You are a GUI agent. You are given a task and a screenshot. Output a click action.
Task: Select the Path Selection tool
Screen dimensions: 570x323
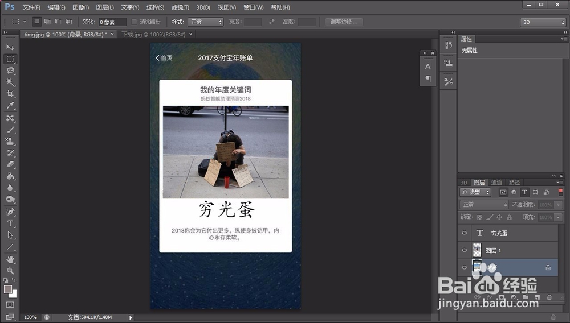(10, 235)
